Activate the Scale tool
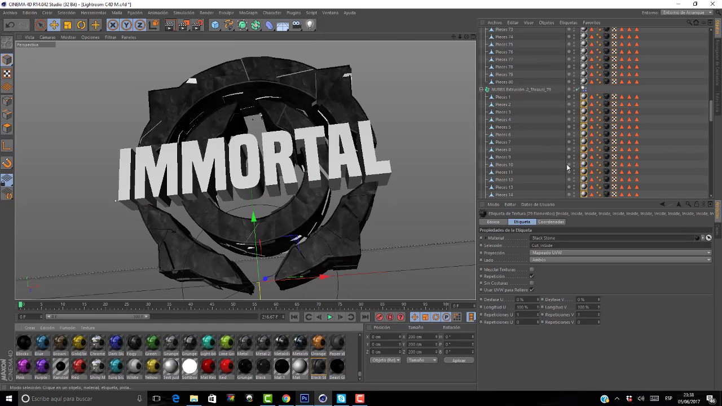 [x=68, y=25]
